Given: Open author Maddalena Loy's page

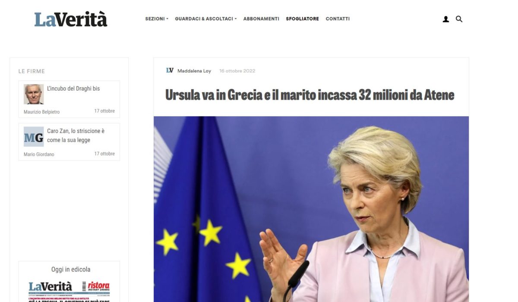Looking at the screenshot, I should coord(194,71).
